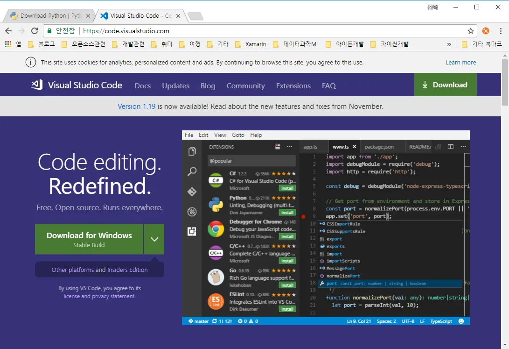Open the 기타 북마크 folder
Viewport: 509px width, 349px height.
pos(482,44)
